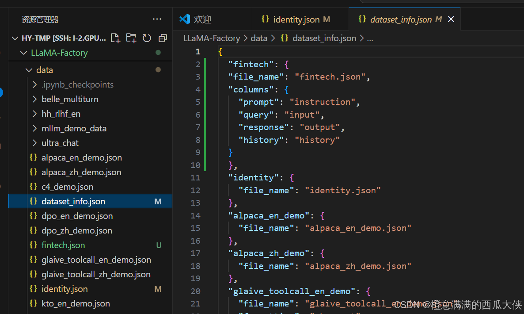Click the "columns" key on line 4

251,90
